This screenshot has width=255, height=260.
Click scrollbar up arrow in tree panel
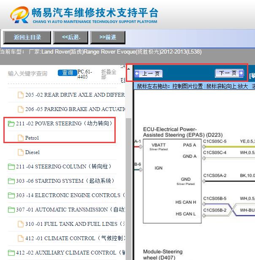pos(129,68)
